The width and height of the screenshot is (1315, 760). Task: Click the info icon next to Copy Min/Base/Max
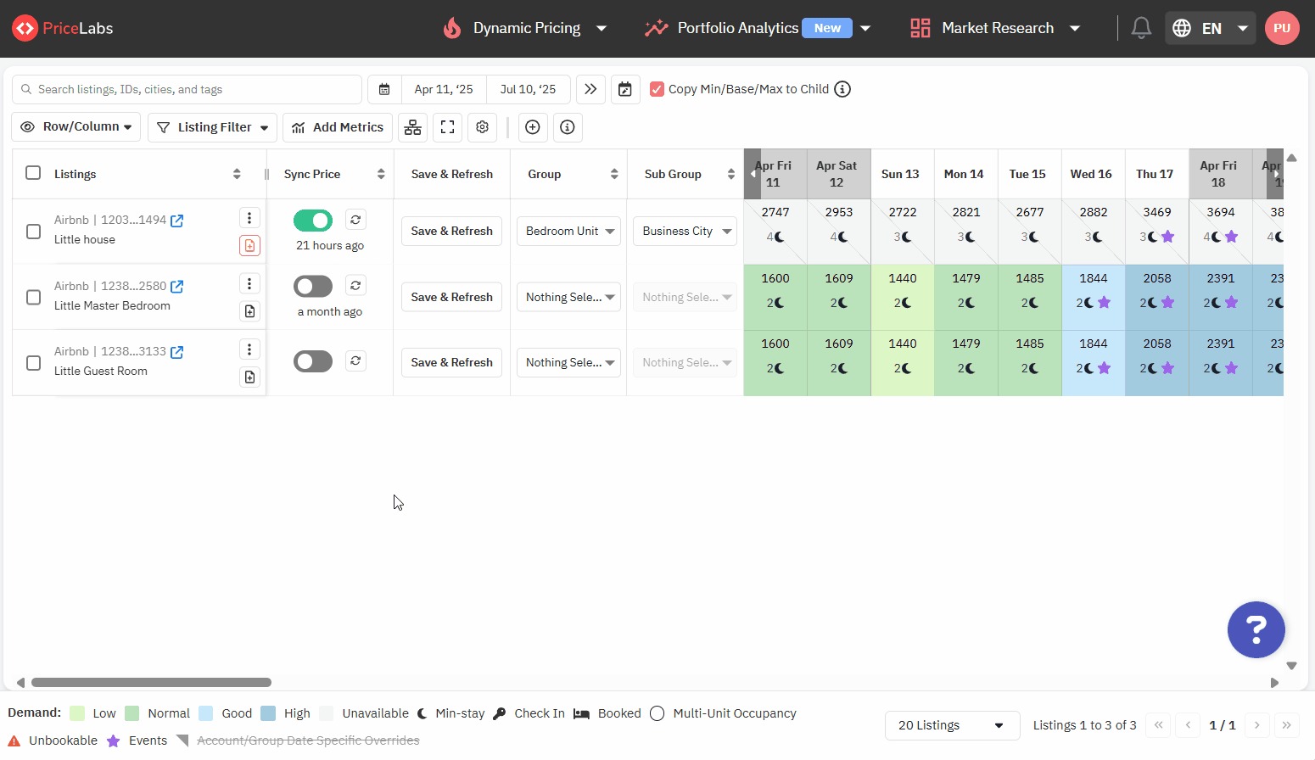842,89
